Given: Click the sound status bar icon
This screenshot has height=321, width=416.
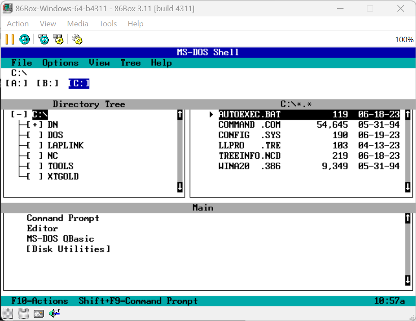Looking at the screenshot, I should [x=54, y=313].
